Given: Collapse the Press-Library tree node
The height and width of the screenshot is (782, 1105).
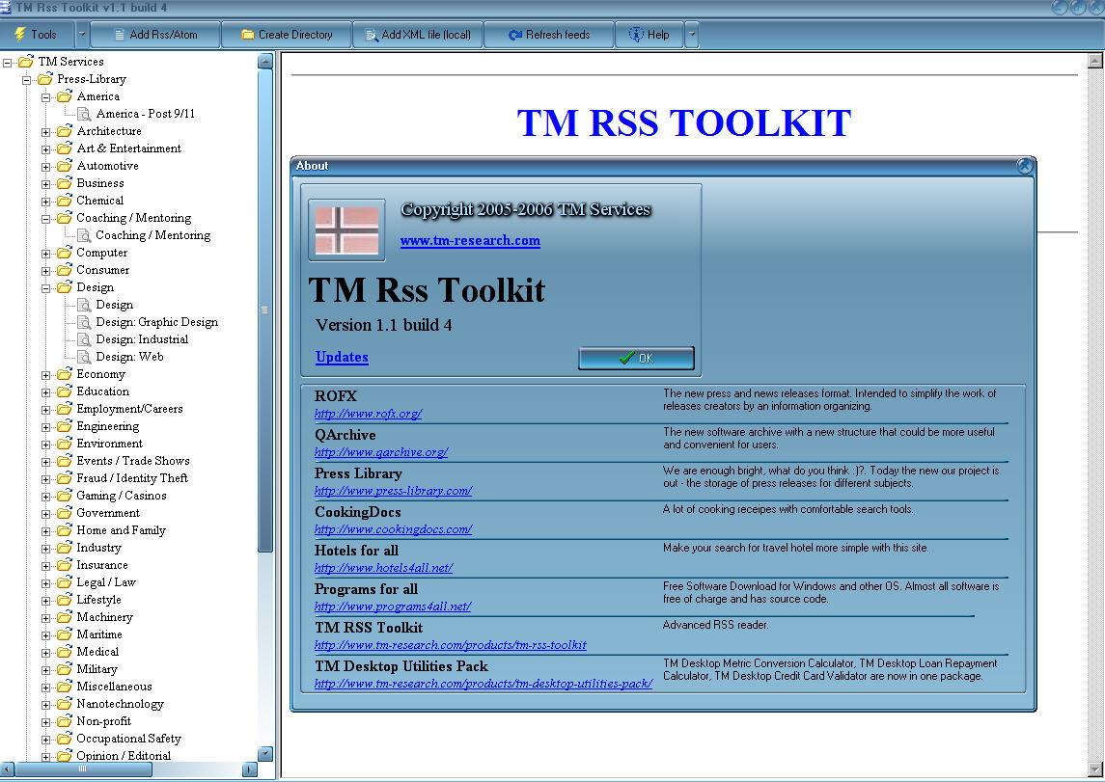Looking at the screenshot, I should coord(26,79).
